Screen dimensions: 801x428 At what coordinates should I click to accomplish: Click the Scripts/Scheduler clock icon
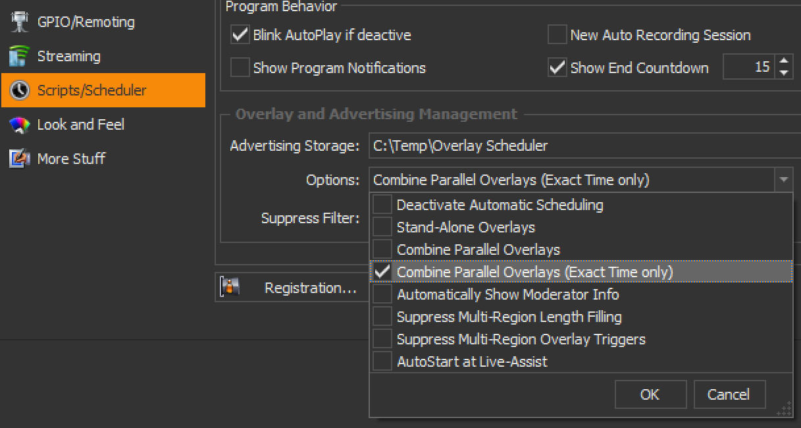click(x=20, y=90)
